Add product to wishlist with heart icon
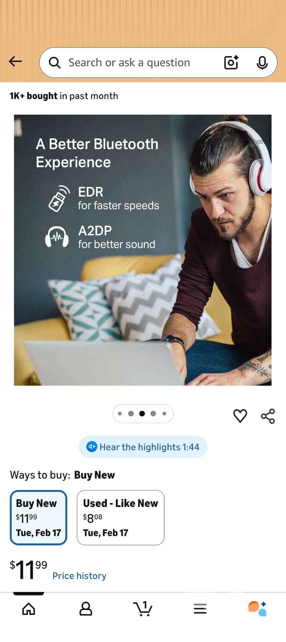The width and height of the screenshot is (286, 642). (240, 416)
